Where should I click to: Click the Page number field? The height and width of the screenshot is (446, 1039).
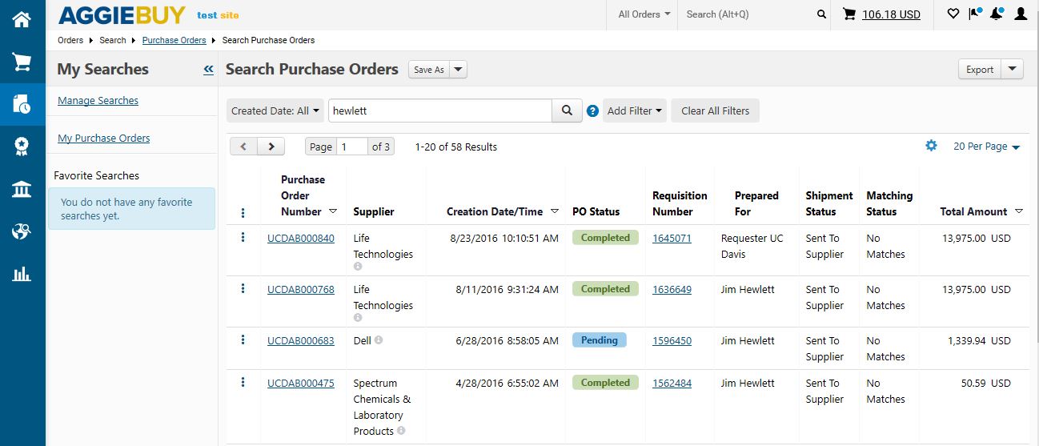(x=351, y=147)
